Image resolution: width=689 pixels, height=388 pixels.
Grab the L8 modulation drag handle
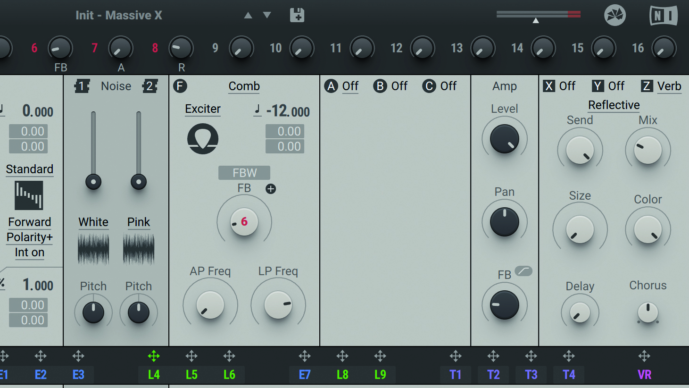(342, 356)
